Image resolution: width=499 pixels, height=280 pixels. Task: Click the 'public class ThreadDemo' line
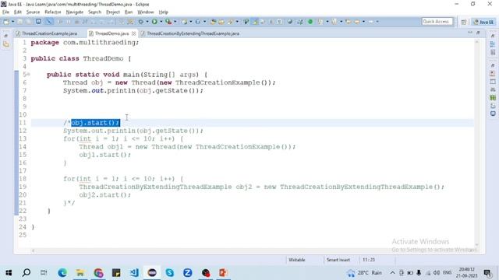tap(81, 58)
